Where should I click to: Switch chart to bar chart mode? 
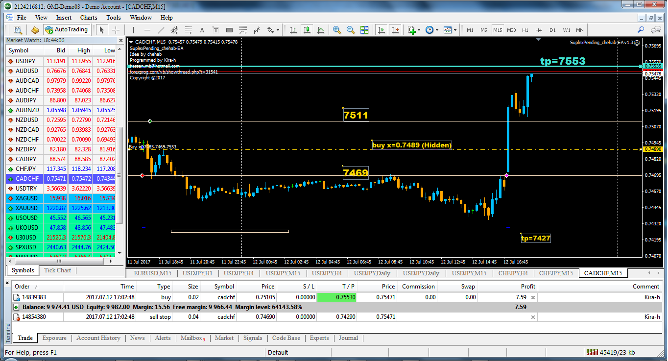[x=293, y=30]
